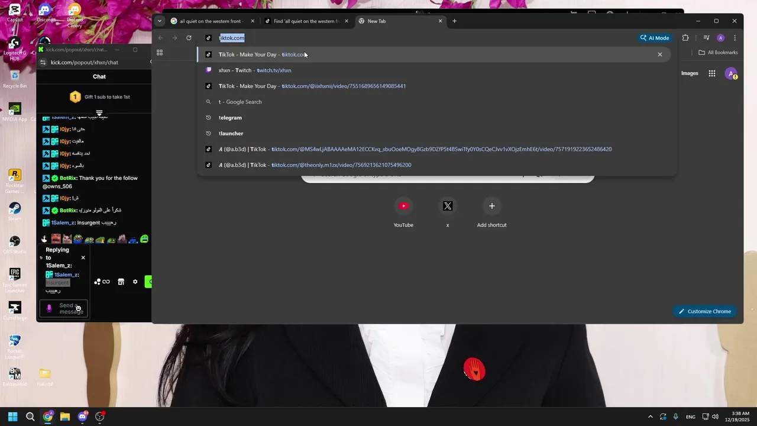The image size is (757, 426).
Task: Click kick.com/popout/xhxn/chat address in Kick window
Action: click(x=85, y=62)
